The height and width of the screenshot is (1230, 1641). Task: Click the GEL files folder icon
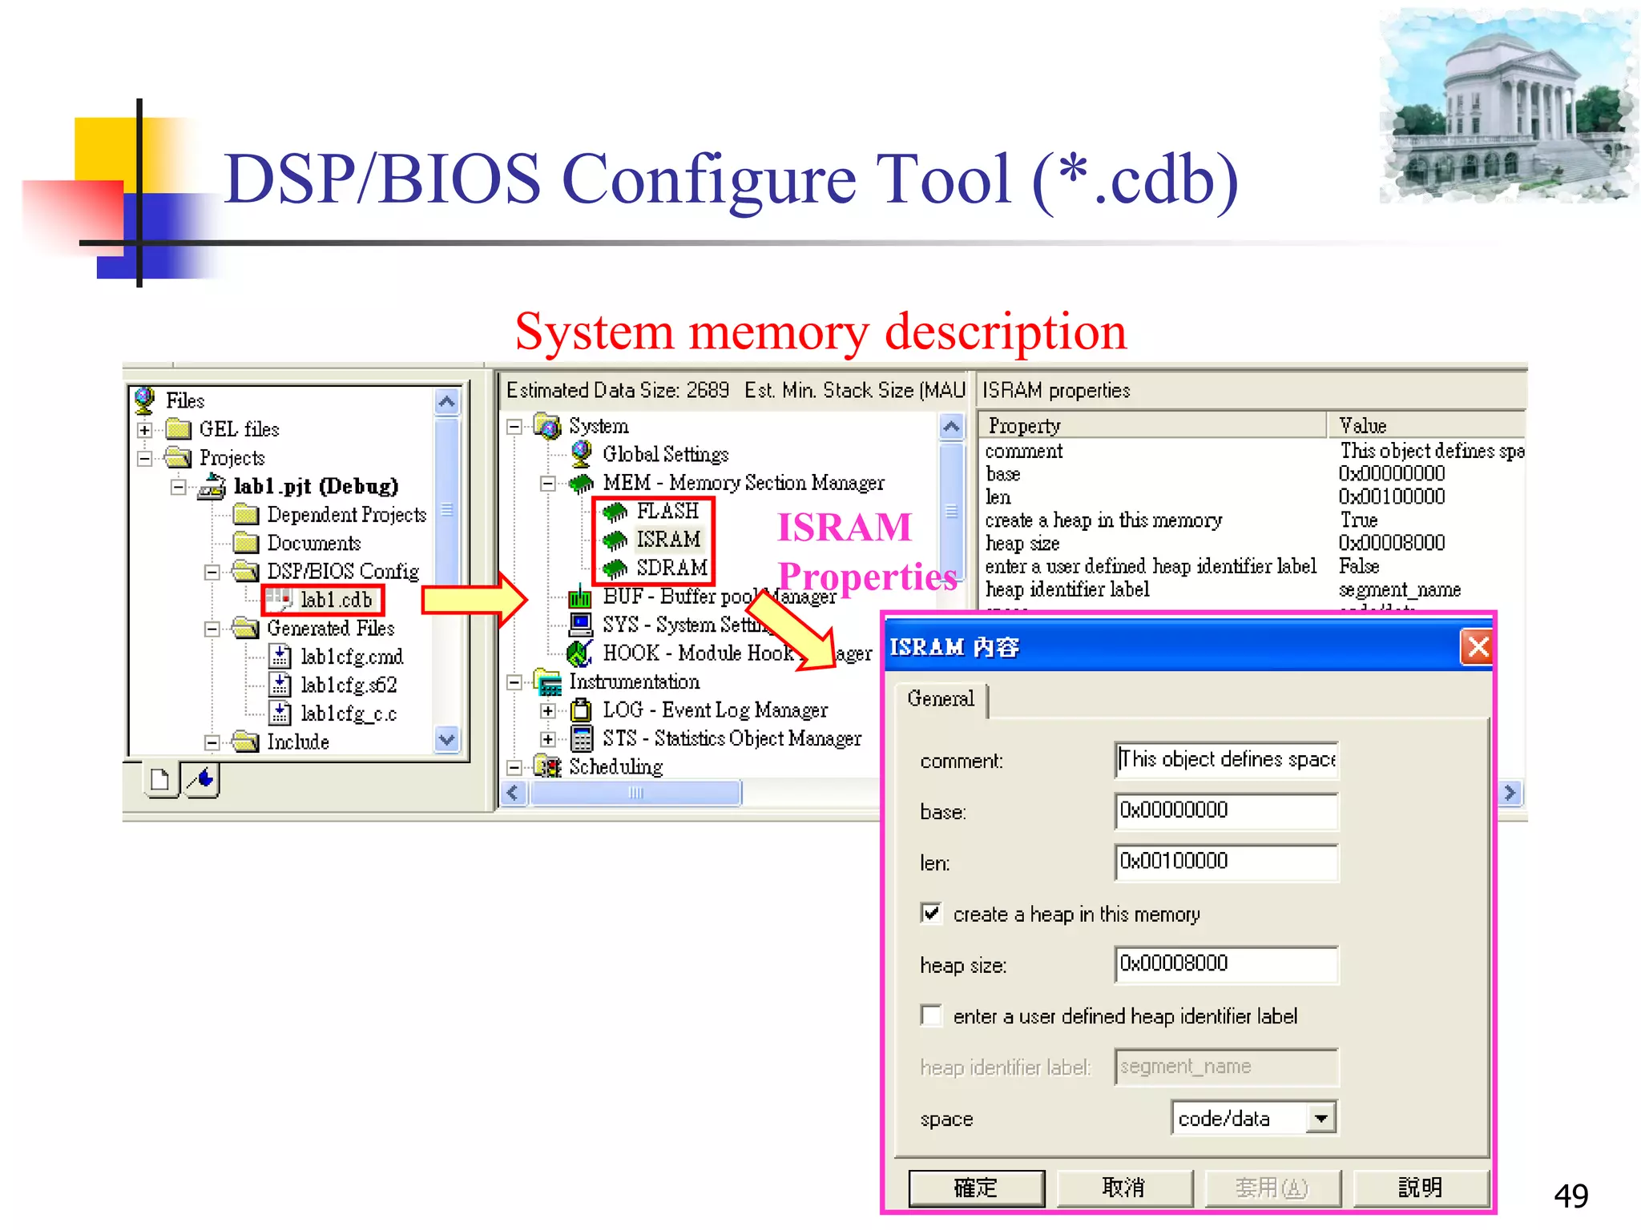(178, 429)
